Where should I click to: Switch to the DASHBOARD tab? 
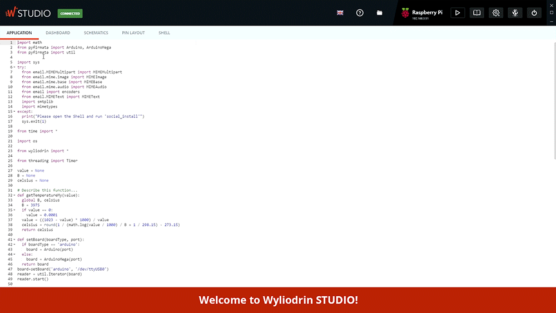(x=58, y=33)
